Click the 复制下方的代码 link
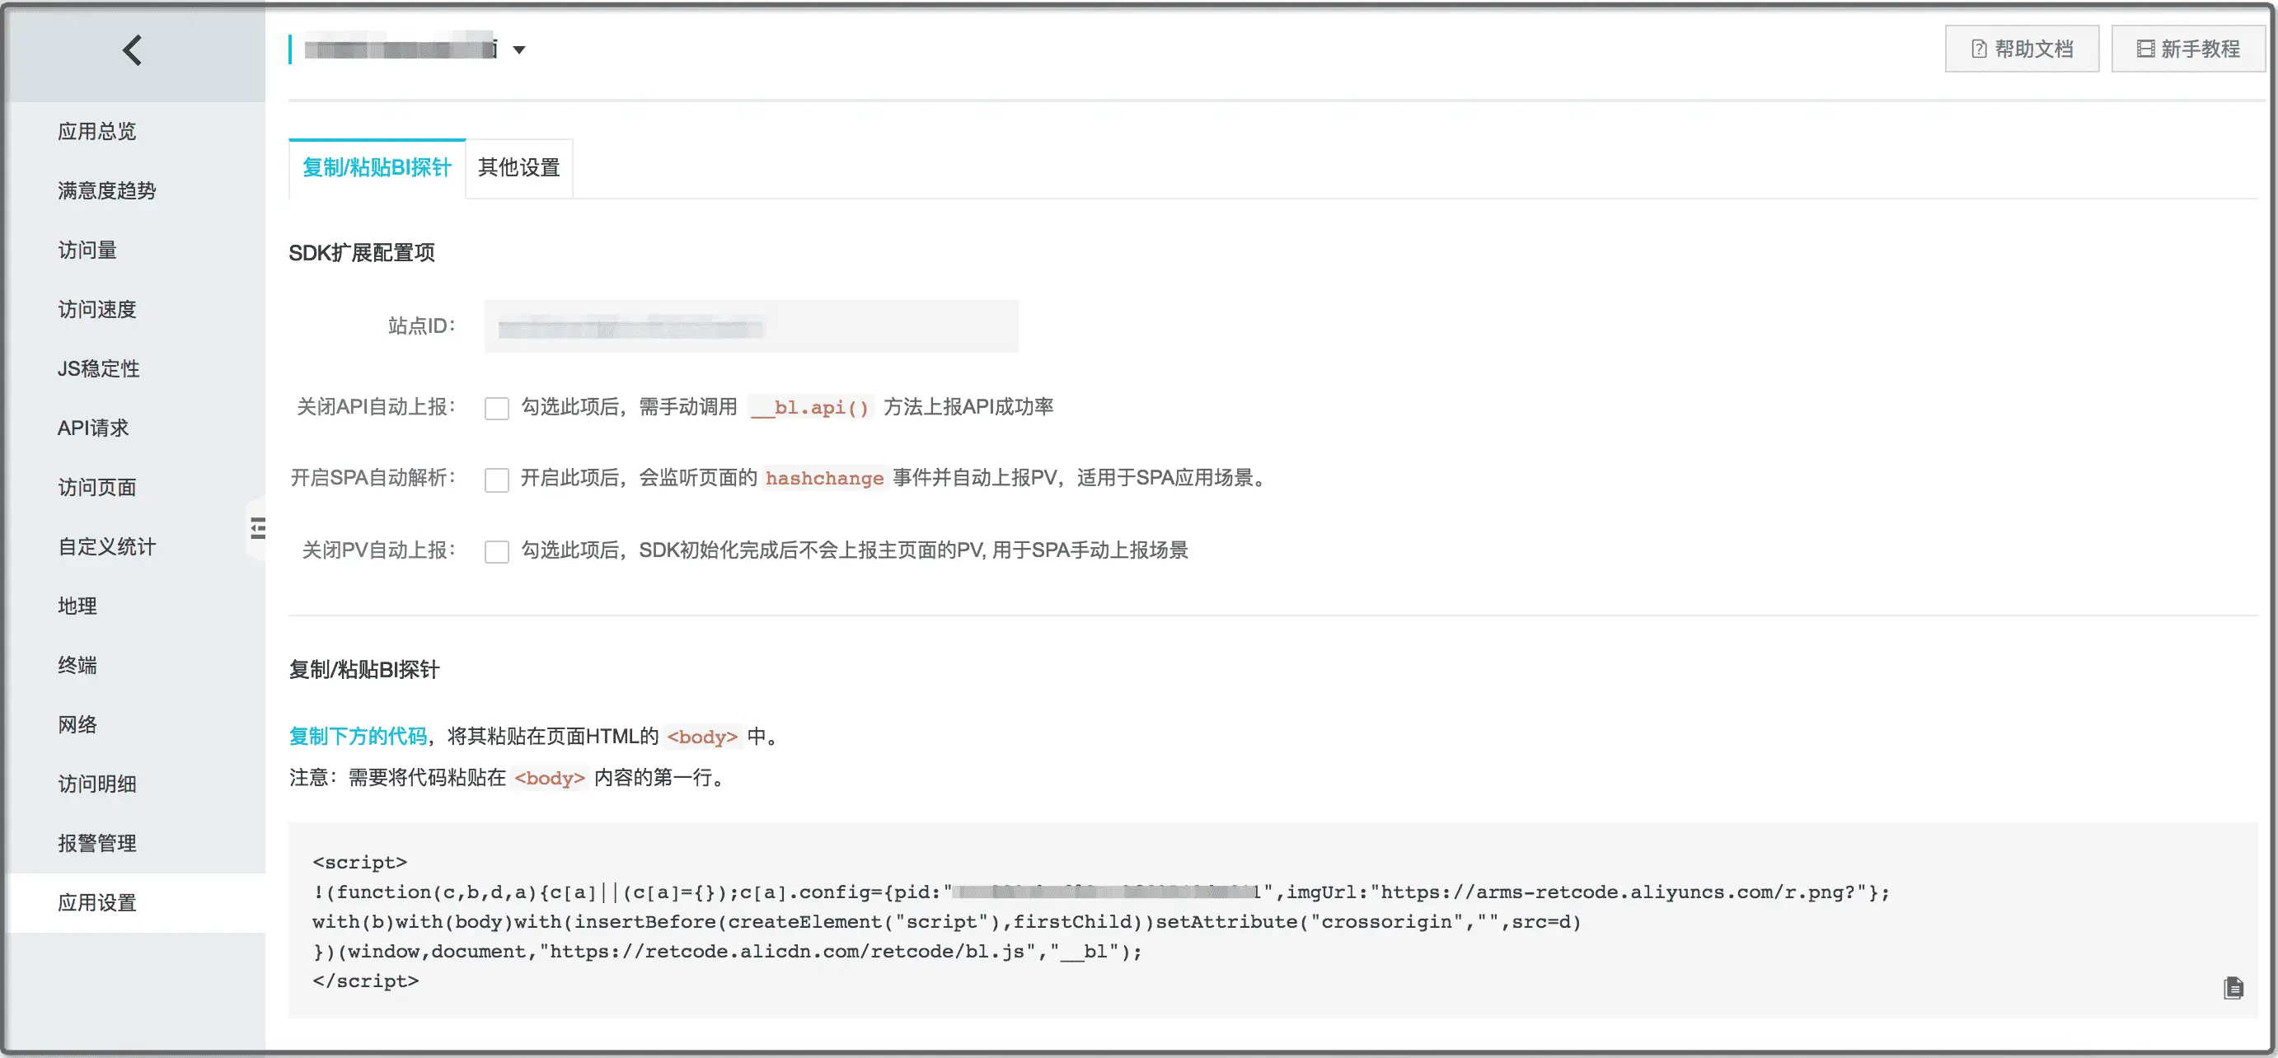Viewport: 2278px width, 1058px height. coord(359,737)
